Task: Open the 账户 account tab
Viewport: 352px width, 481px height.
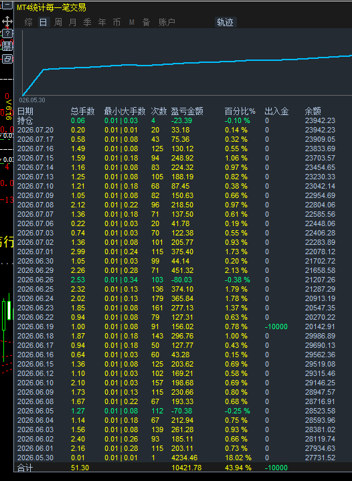Action: coord(167,22)
